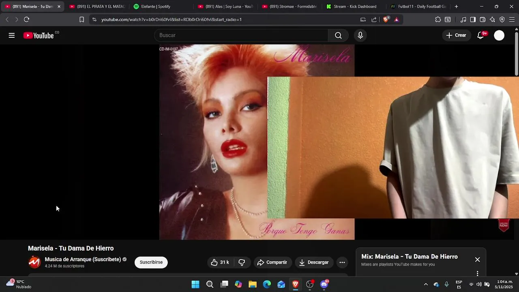Go back with the browser back arrow

tap(7, 19)
